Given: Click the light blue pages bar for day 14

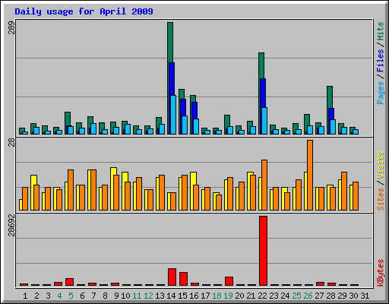Looking at the screenshot, I should (x=173, y=115).
